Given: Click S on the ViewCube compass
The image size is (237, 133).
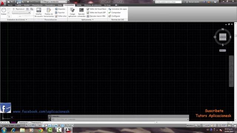Looking at the screenshot, I should point(223,45).
